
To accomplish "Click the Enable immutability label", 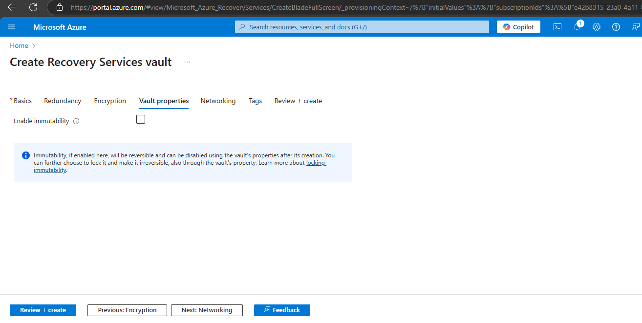I will (42, 121).
